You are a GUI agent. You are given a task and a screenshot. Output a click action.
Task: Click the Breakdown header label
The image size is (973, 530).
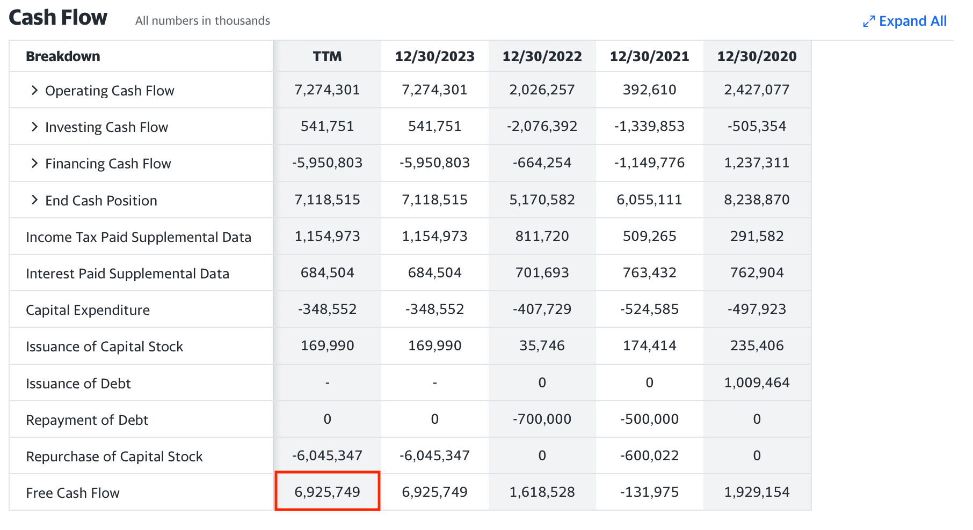[x=63, y=56]
